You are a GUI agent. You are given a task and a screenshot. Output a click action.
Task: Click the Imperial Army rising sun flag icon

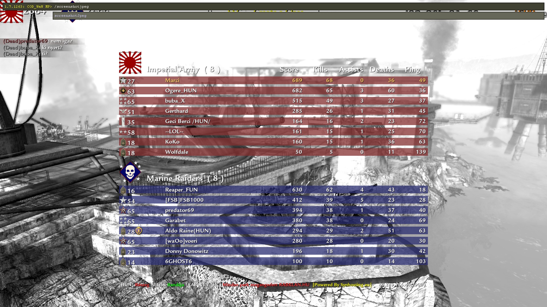[130, 63]
